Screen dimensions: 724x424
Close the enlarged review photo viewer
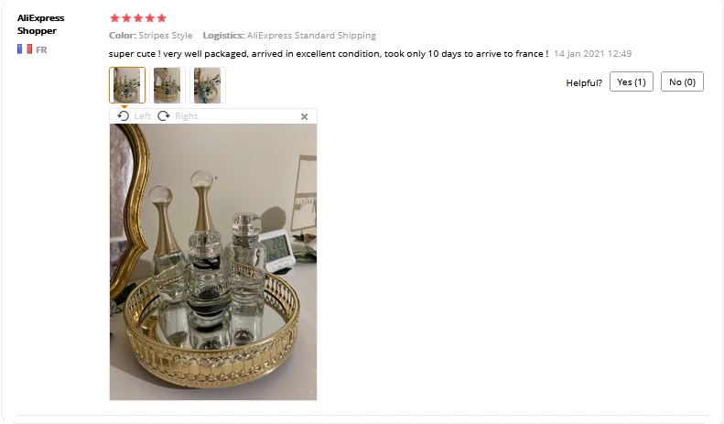(x=304, y=116)
